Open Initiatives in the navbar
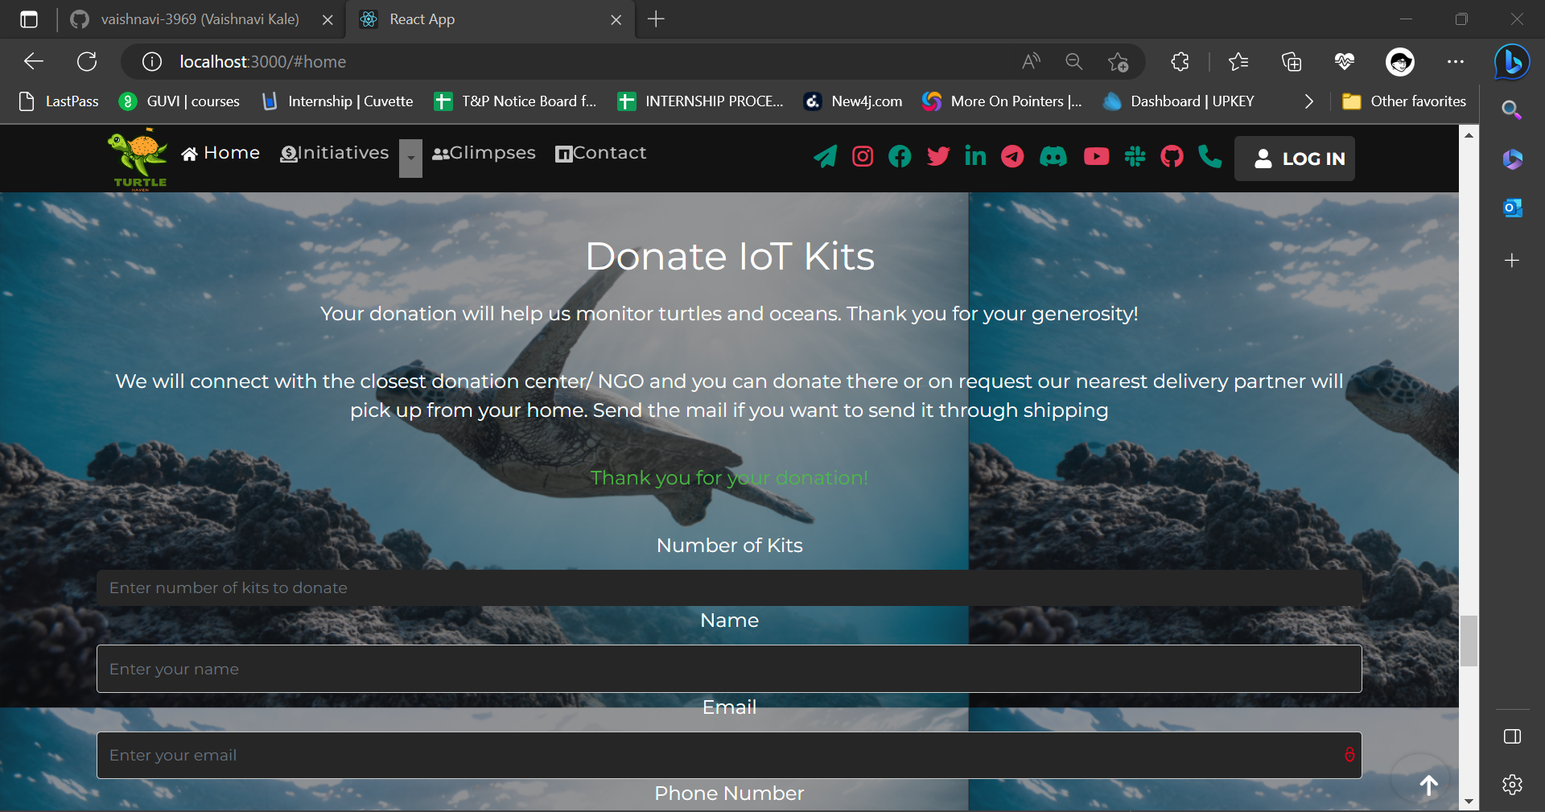The image size is (1545, 812). (x=335, y=153)
